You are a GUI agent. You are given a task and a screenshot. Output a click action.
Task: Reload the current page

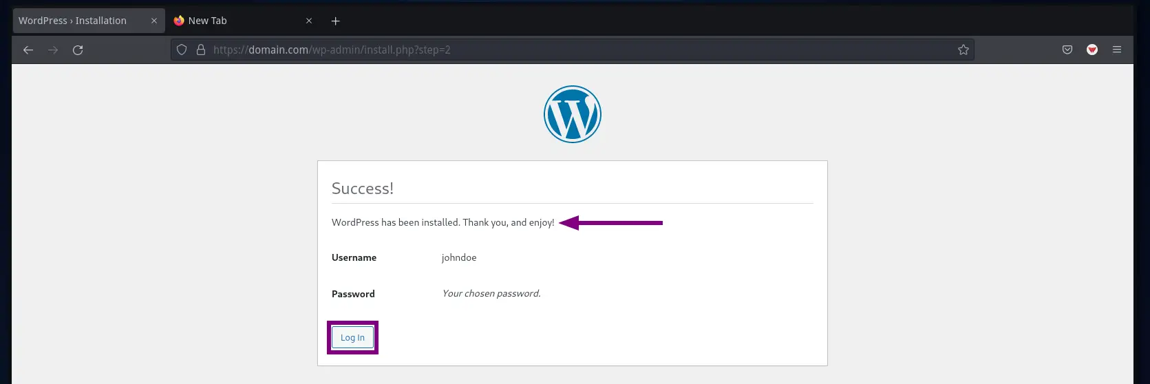tap(78, 50)
